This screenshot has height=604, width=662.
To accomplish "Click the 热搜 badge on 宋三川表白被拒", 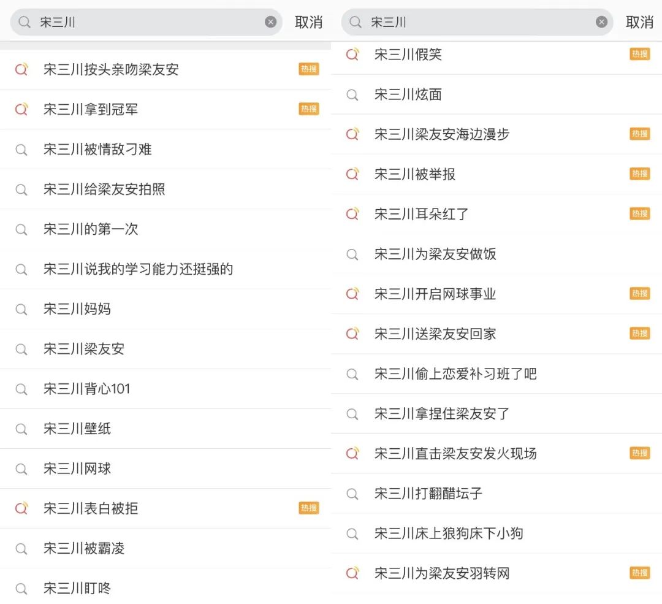I will coord(309,508).
